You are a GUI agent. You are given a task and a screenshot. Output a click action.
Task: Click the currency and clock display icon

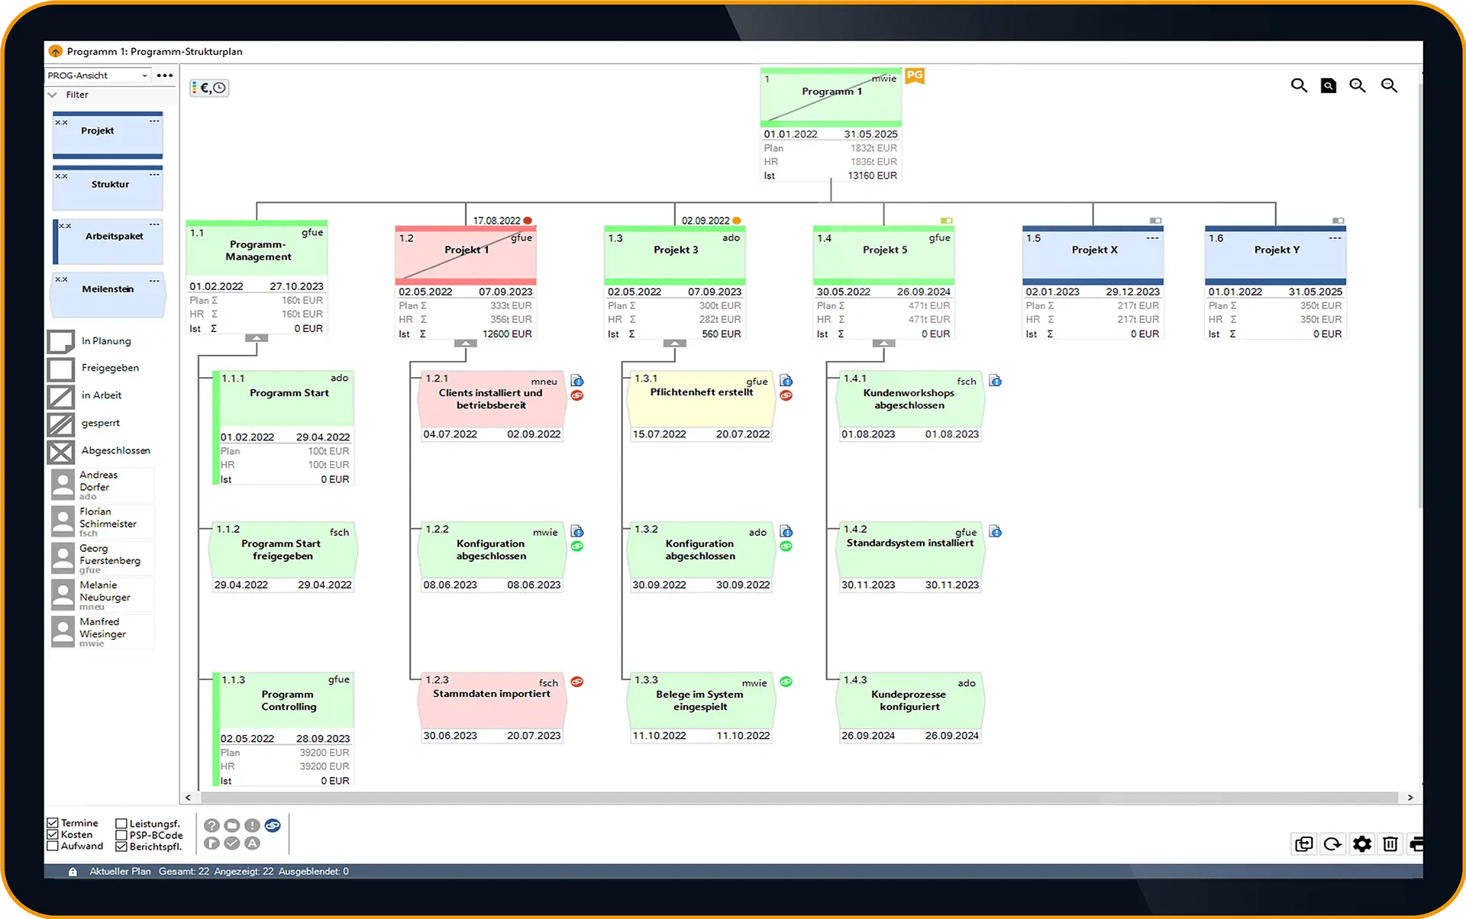click(x=209, y=88)
